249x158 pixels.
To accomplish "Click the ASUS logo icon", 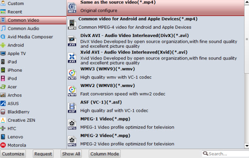I will click(x=3, y=103).
